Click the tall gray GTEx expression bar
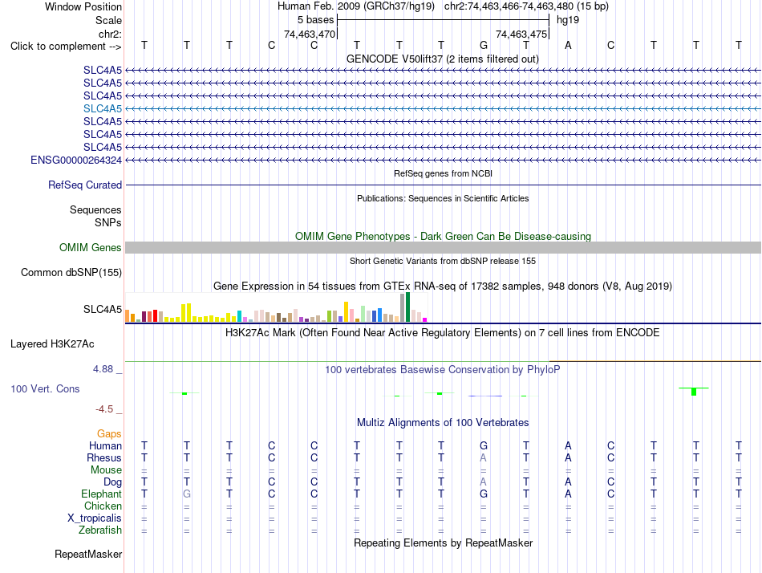The height and width of the screenshot is (573, 762). [403, 308]
